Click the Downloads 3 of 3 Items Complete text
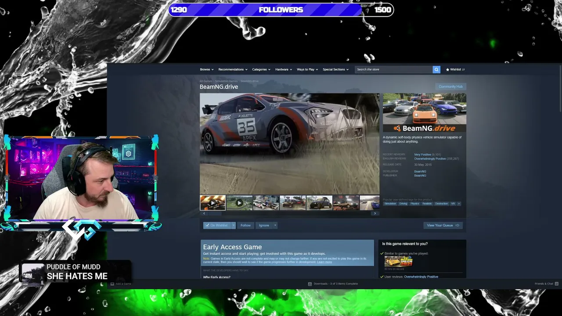The height and width of the screenshot is (316, 562). point(335,284)
